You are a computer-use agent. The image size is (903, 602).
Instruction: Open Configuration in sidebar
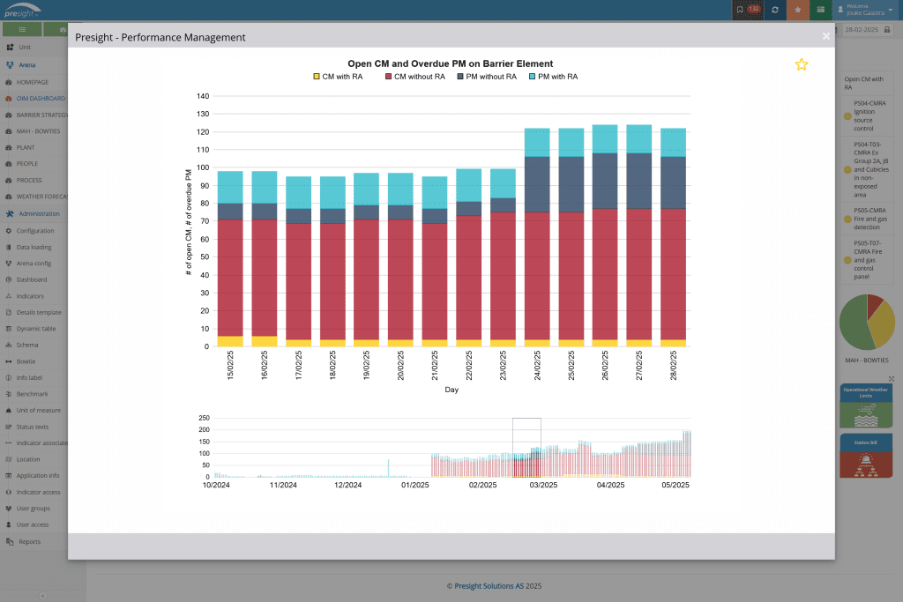[x=35, y=231]
